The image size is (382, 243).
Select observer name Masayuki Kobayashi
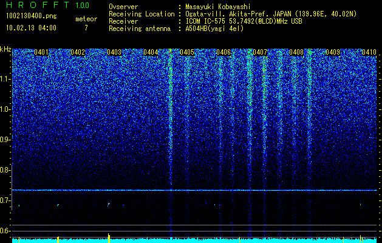pos(218,7)
